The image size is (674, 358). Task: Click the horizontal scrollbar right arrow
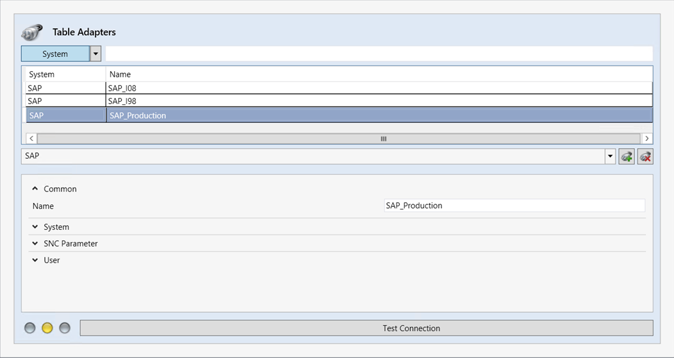coord(647,138)
